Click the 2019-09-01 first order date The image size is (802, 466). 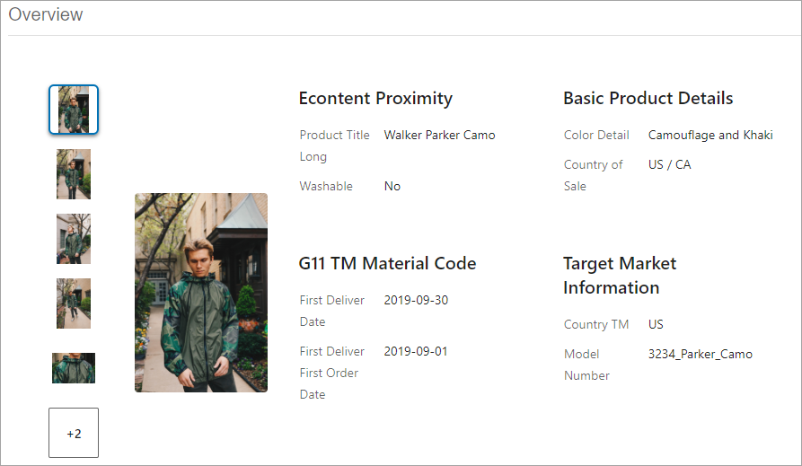click(x=416, y=351)
